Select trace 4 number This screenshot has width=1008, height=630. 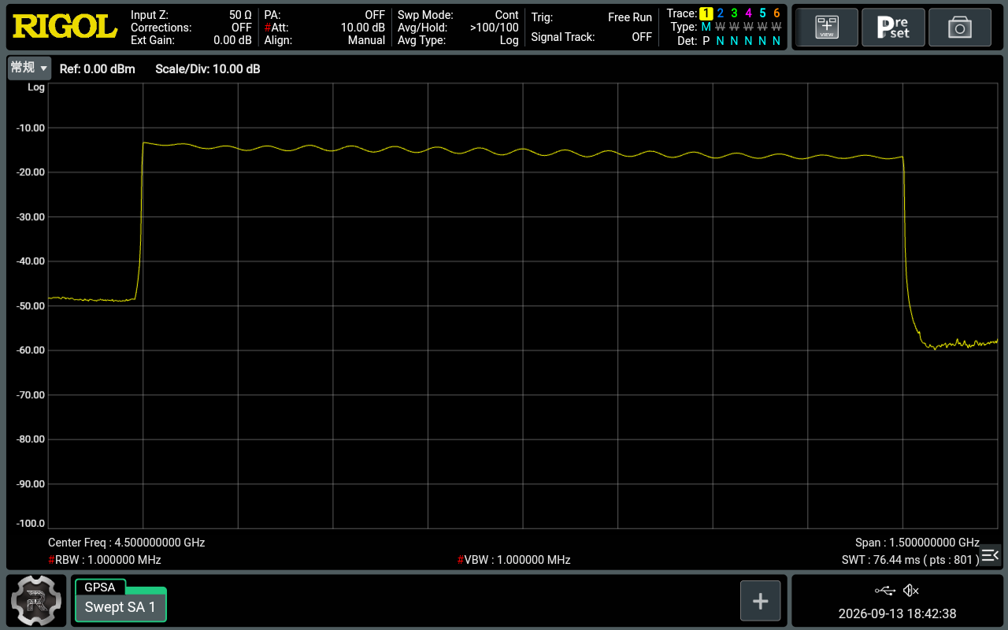click(748, 13)
